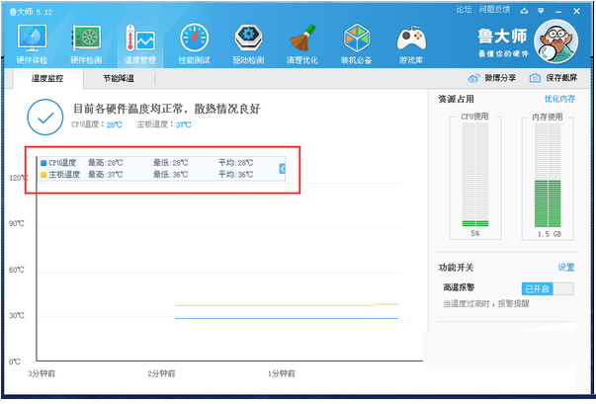This screenshot has height=404, width=596.
Task: Open 问题反馈 feedback link
Action: pyautogui.click(x=494, y=10)
